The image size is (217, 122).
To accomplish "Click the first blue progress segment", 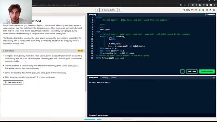I will click(90, 119).
